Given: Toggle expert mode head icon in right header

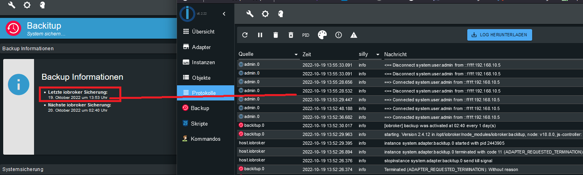Looking at the screenshot, I should [280, 14].
